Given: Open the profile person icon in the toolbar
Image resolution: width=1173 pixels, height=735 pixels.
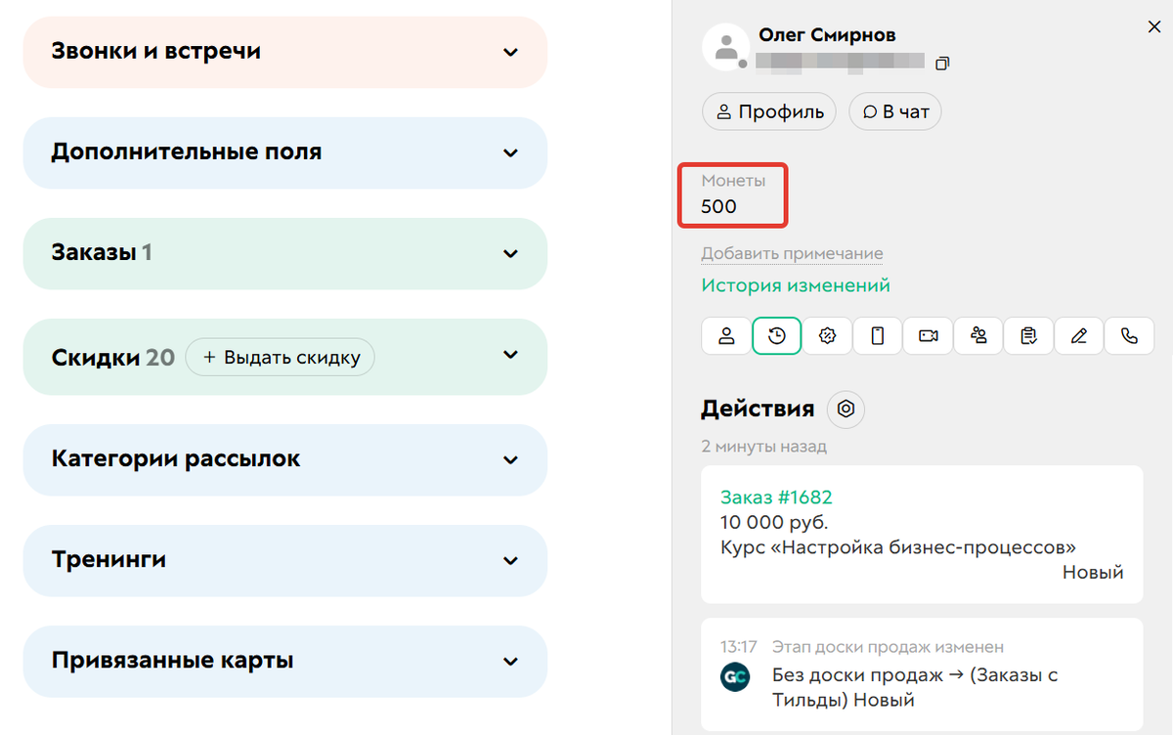Looking at the screenshot, I should coord(726,335).
